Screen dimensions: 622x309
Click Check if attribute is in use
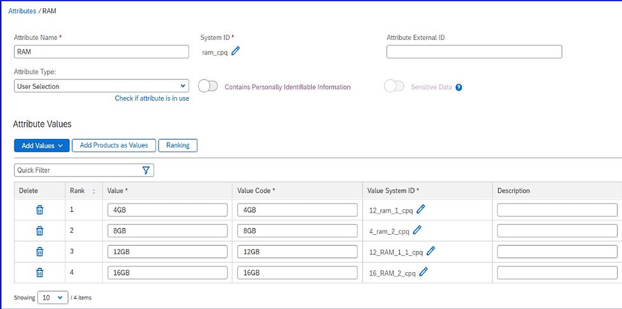coord(152,98)
